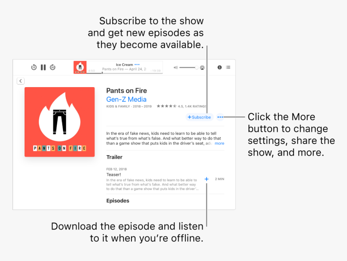This screenshot has height=261, width=347.
Task: Click the playback progress bar
Action: point(124,73)
